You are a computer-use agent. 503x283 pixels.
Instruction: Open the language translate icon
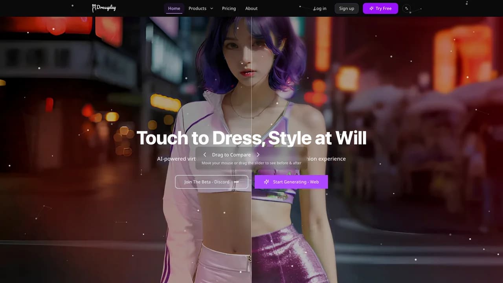(407, 8)
